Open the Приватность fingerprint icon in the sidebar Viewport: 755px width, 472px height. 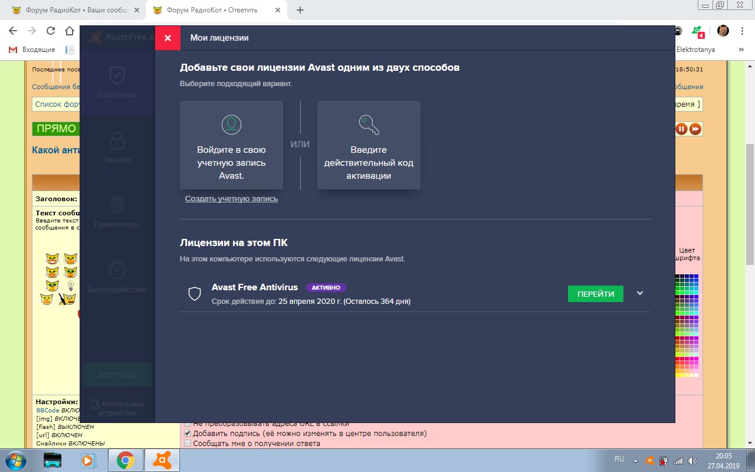[x=117, y=205]
